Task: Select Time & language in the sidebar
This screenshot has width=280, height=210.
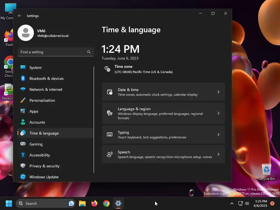Action: 55,133
